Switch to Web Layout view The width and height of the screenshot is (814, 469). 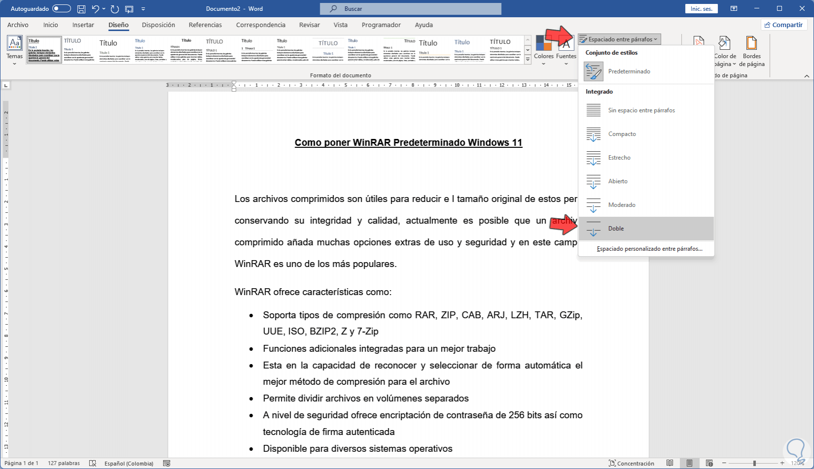tap(709, 463)
